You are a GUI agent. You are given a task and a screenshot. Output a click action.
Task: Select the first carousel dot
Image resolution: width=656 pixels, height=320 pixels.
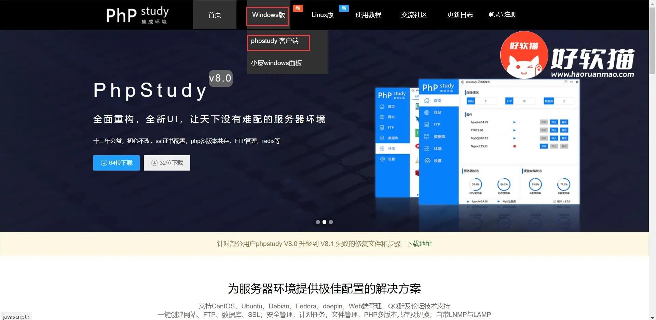[x=318, y=222]
